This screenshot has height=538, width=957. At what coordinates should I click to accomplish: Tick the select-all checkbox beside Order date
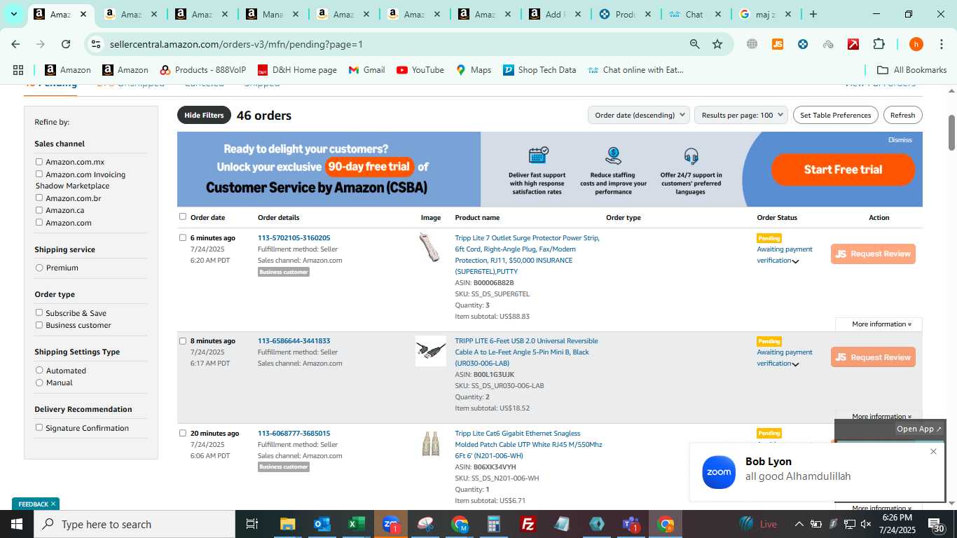click(x=183, y=216)
